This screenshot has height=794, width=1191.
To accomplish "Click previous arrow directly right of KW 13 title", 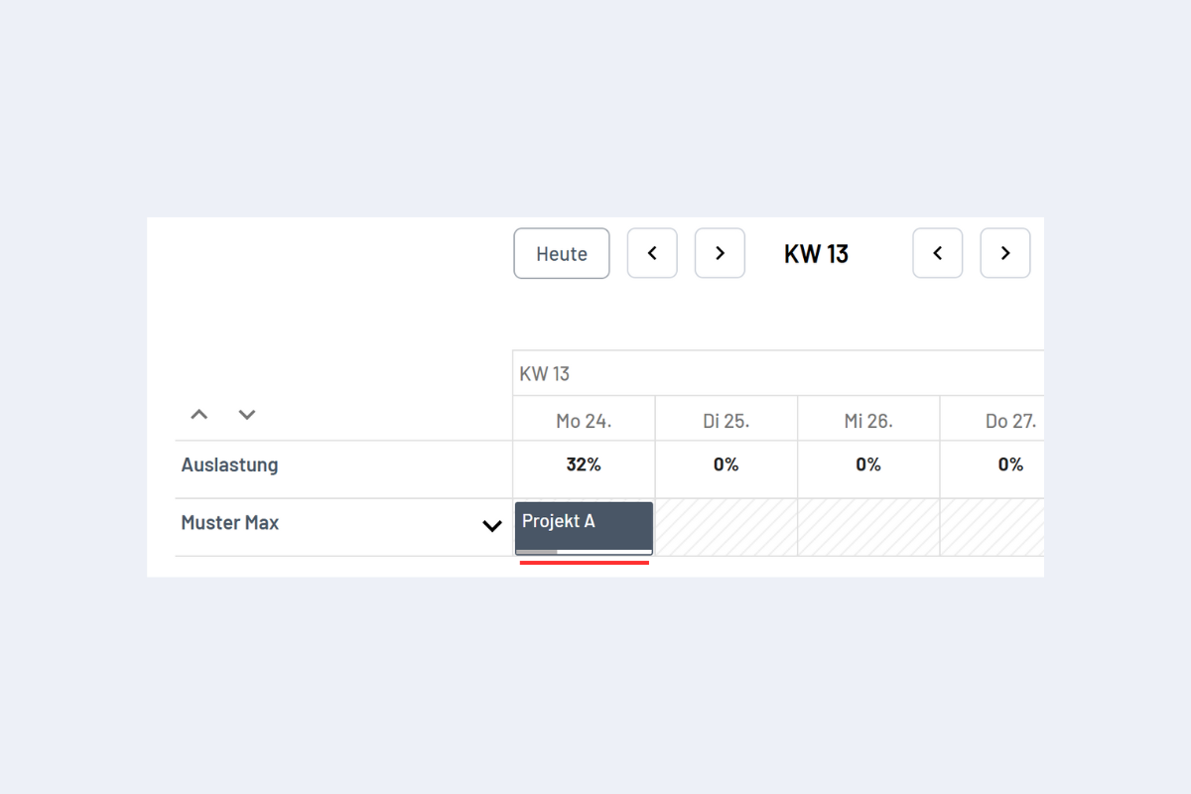I will click(x=938, y=254).
